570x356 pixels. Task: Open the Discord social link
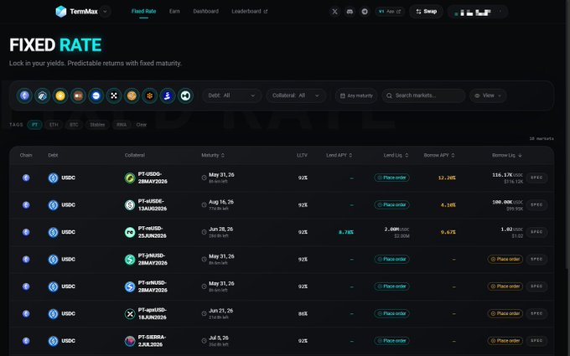pyautogui.click(x=350, y=12)
